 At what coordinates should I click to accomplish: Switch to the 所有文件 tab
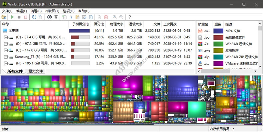15,71
